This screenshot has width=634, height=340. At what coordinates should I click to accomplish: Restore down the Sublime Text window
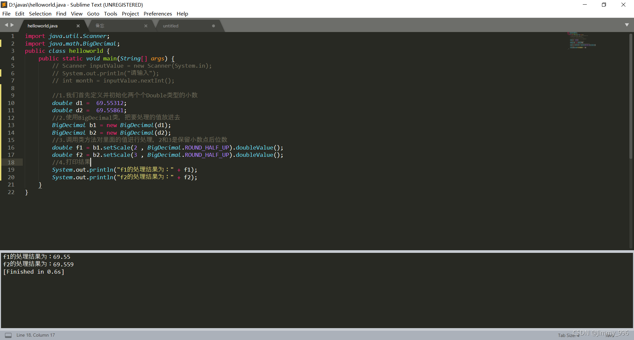pos(604,5)
